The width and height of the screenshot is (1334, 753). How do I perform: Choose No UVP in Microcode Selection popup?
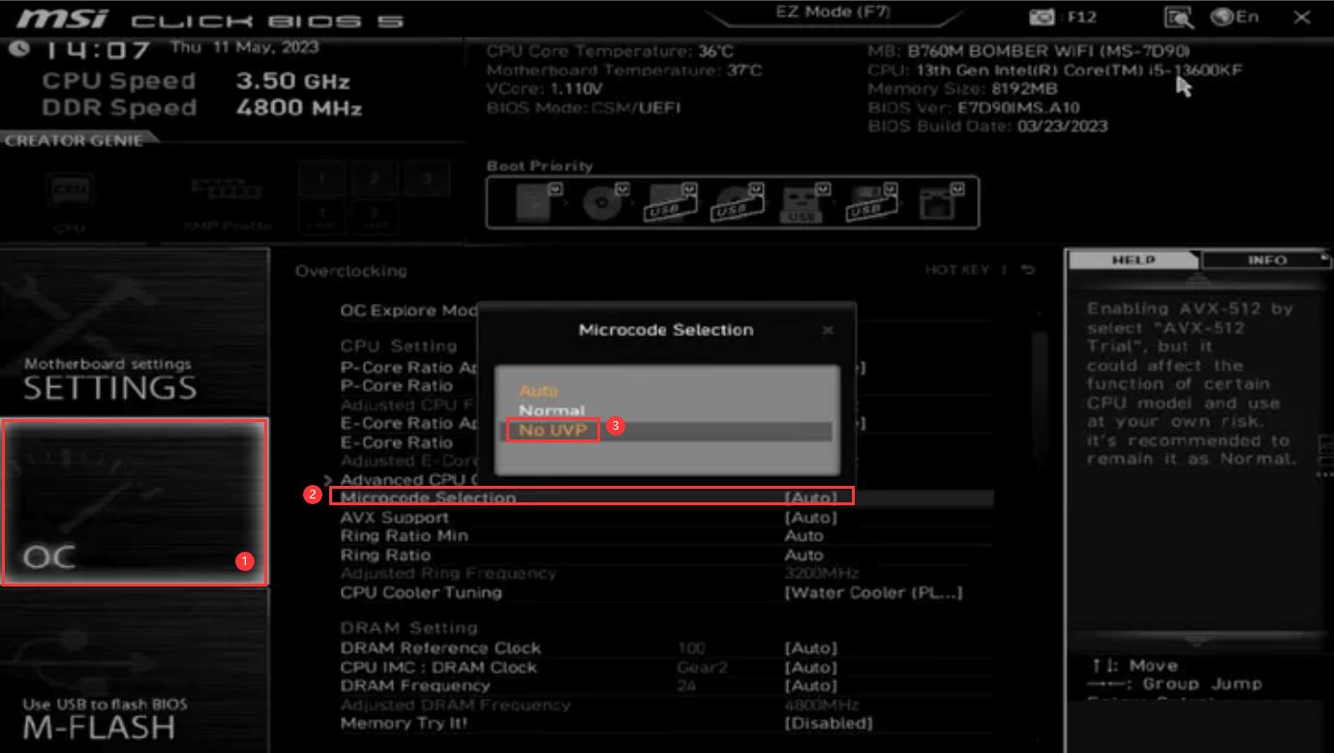pyautogui.click(x=552, y=430)
